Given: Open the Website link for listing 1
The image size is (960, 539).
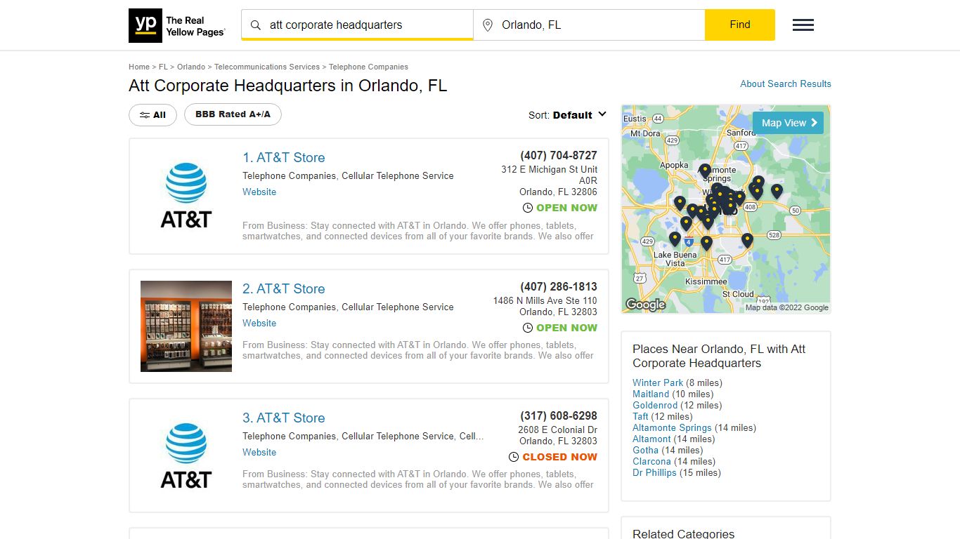Looking at the screenshot, I should click(x=259, y=192).
